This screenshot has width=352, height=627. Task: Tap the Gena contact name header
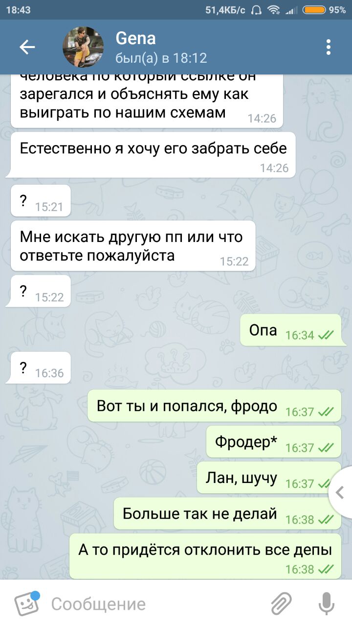(136, 38)
